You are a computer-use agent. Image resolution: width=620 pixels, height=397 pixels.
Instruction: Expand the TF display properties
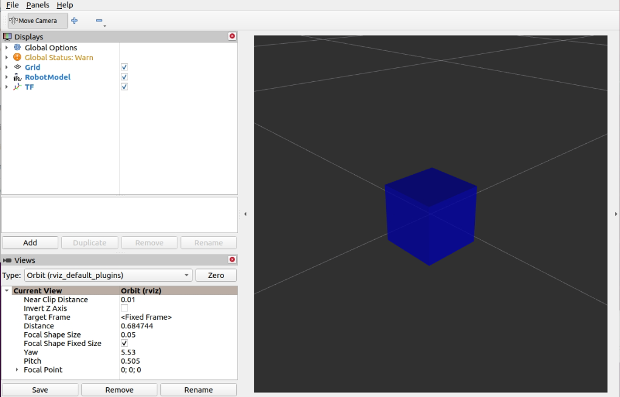coord(6,87)
